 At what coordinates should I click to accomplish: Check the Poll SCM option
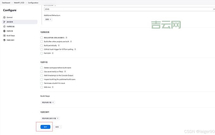tap(42, 53)
